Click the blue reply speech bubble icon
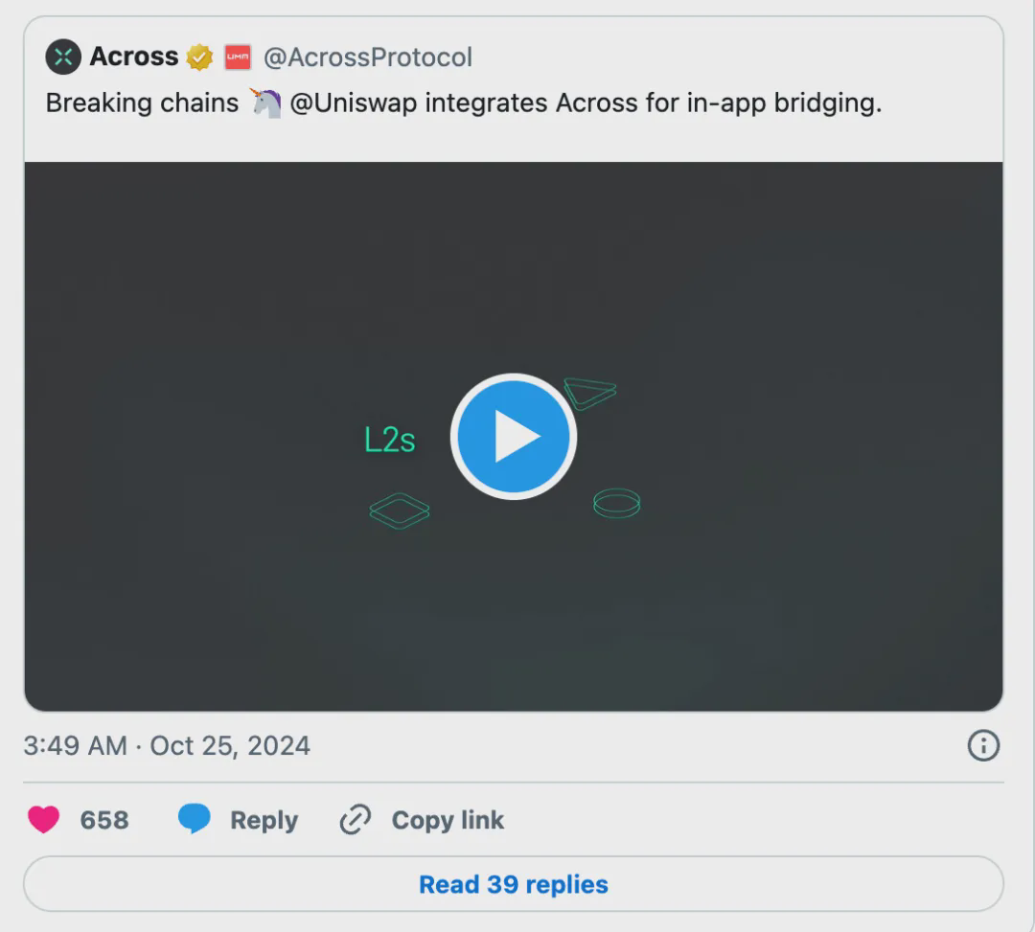This screenshot has width=1035, height=932. pyautogui.click(x=195, y=820)
